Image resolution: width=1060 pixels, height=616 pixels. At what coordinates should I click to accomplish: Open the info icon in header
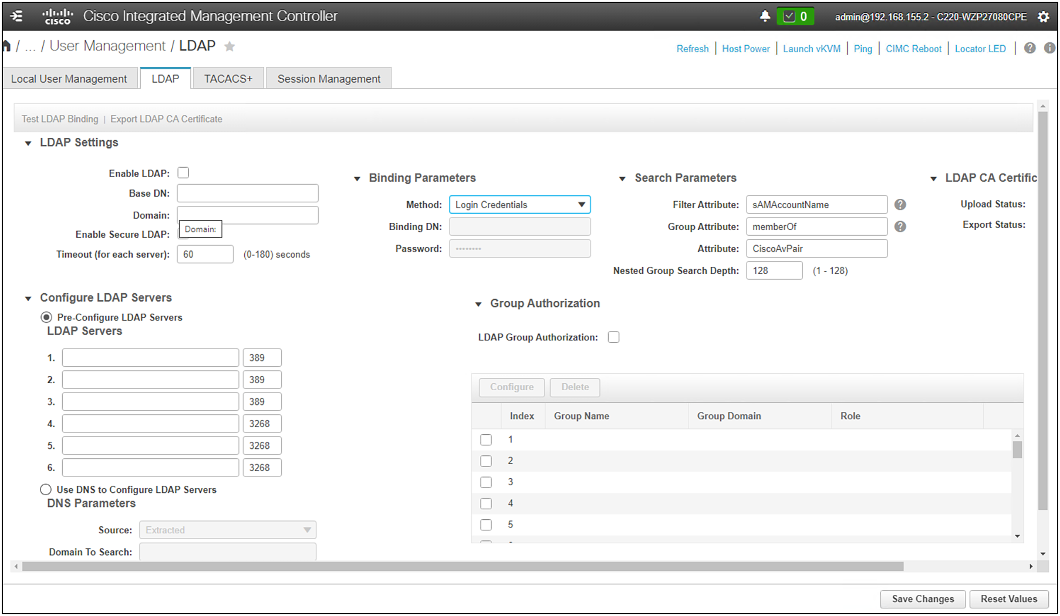1049,48
